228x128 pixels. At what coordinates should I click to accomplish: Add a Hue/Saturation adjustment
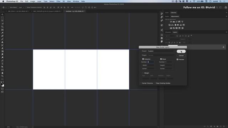click(x=170, y=25)
